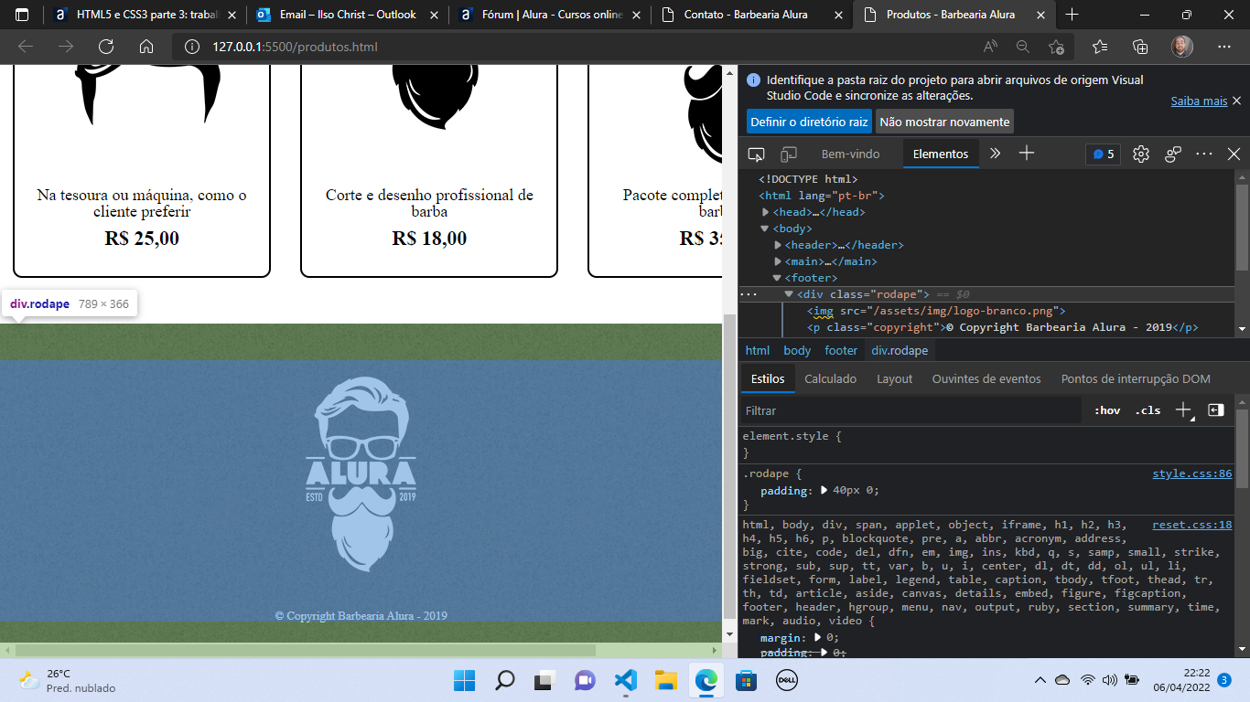This screenshot has width=1250, height=702.
Task: Open Visual Studio Code from taskbar
Action: click(x=625, y=680)
